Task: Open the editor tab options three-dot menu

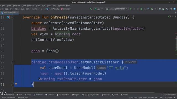Action: (176, 13)
